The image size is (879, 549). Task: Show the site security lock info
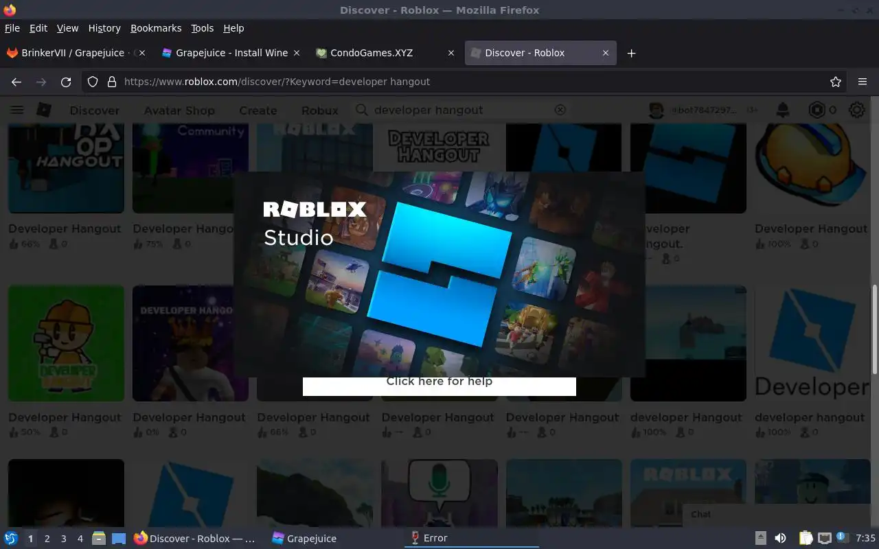112,82
